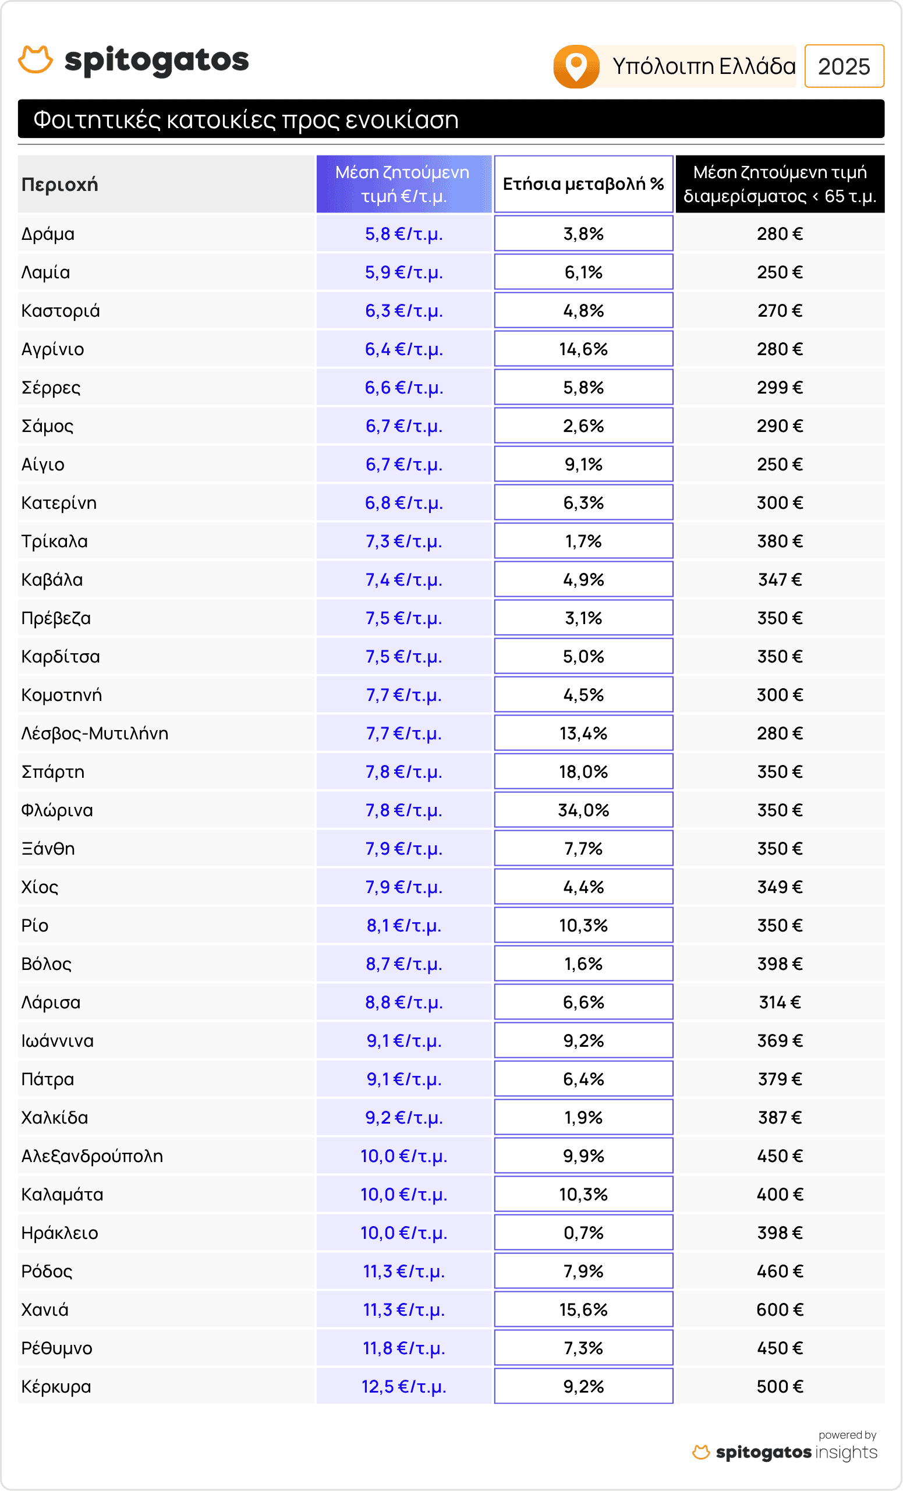Click Ηράκλειο's 0,7% change cell
903x1491 pixels.
pos(583,1233)
